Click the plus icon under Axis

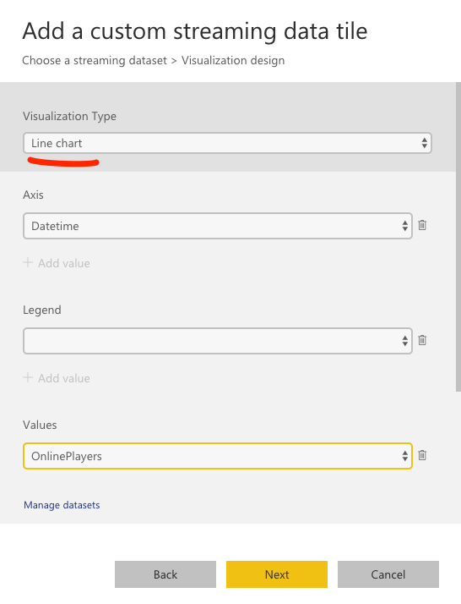(28, 263)
